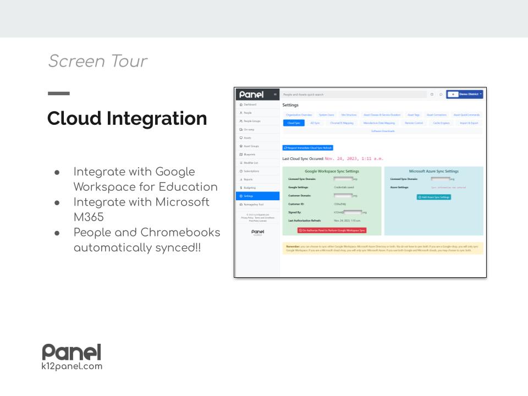Open Asset QuickCommands tab
The image size is (528, 396).
pyautogui.click(x=466, y=115)
